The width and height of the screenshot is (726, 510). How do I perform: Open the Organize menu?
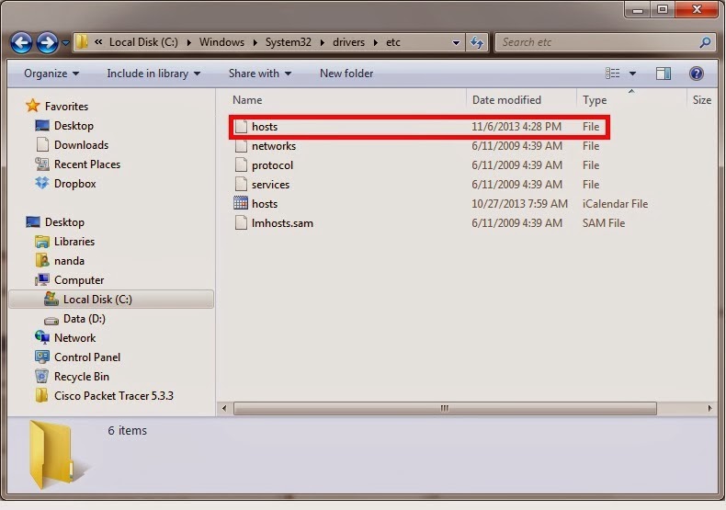tap(51, 74)
